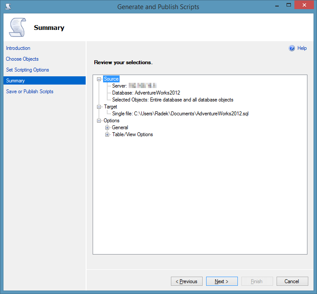Viewport: 317px width, 294px height.
Task: Click the large scroll icon beside Summary heading
Action: coord(18,27)
